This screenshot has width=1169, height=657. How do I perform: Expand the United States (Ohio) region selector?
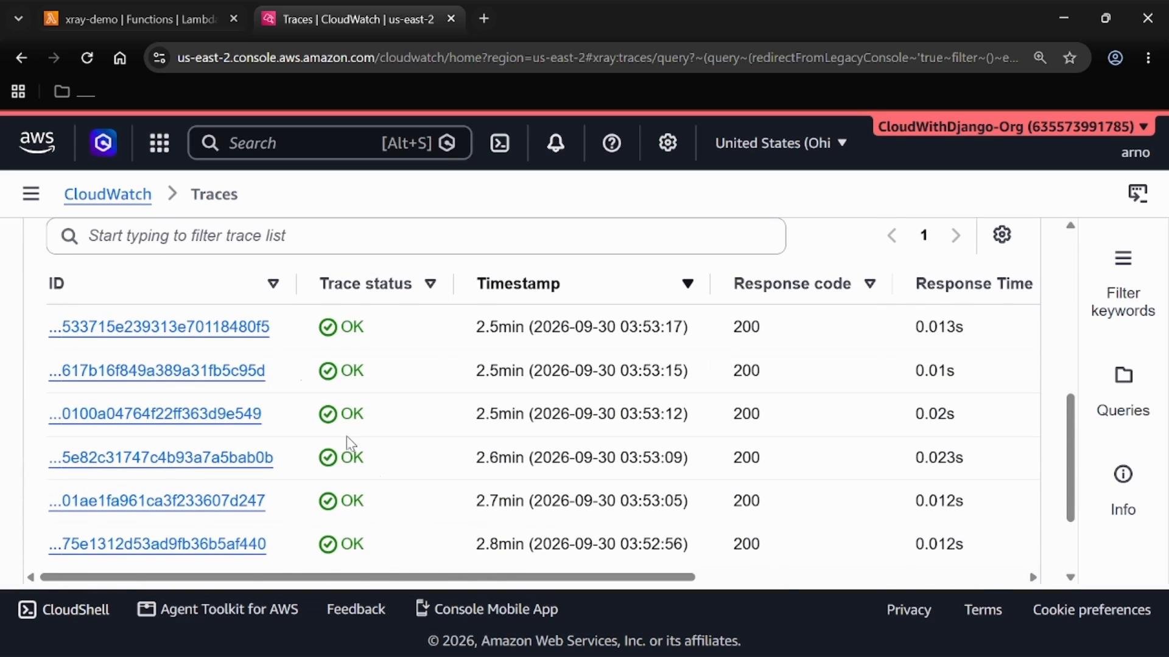coord(781,143)
